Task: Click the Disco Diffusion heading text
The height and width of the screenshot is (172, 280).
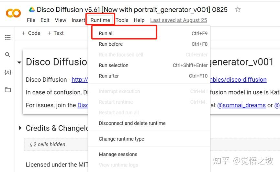Action: (x=57, y=62)
